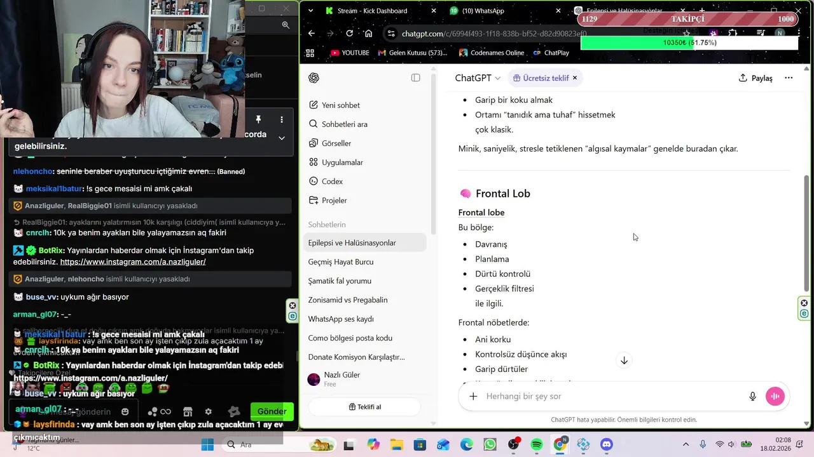Open Sohbetleri ara search

366,124
